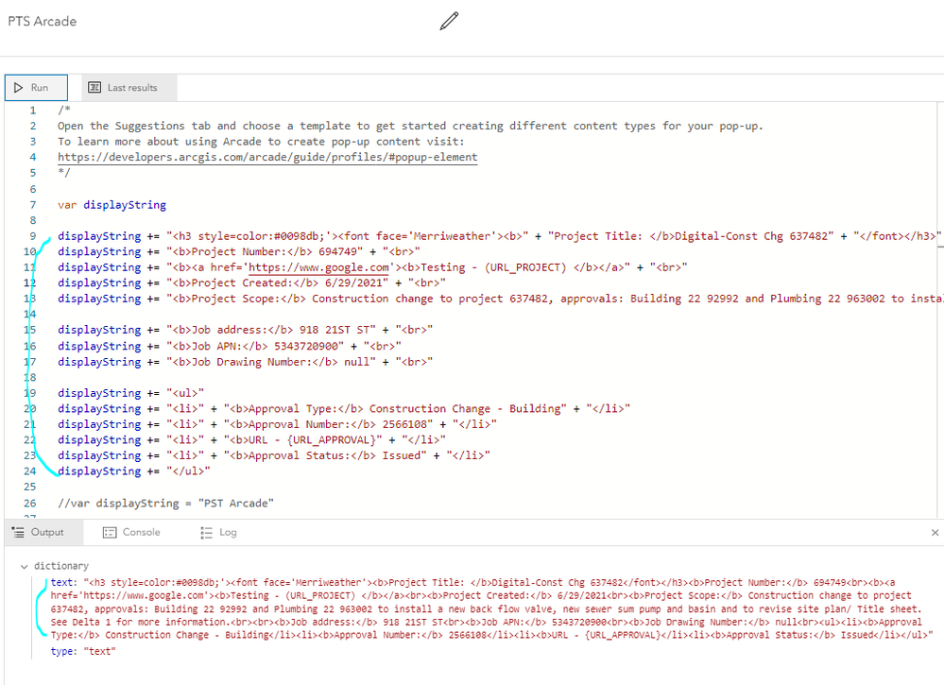Switch to the Console tab
Viewport: 944px width, 685px height.
131,532
